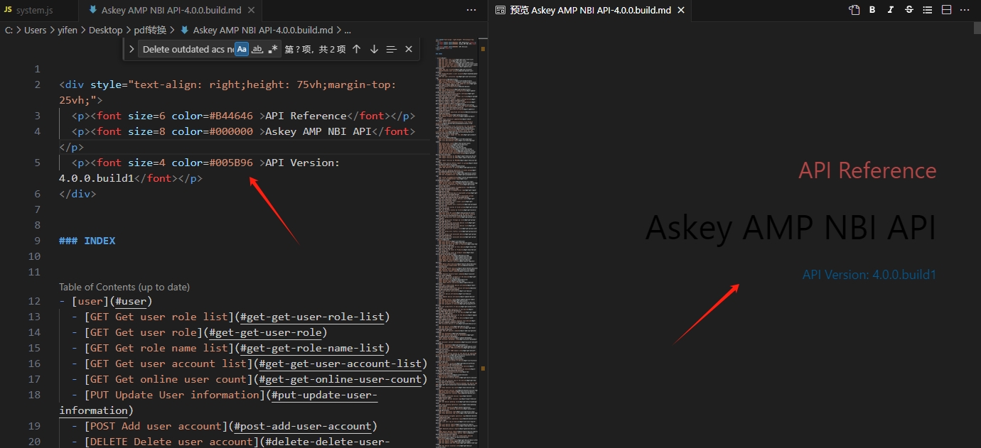Open the file name breadcrumb segment
Screen dimensions: 981x448
point(262,30)
